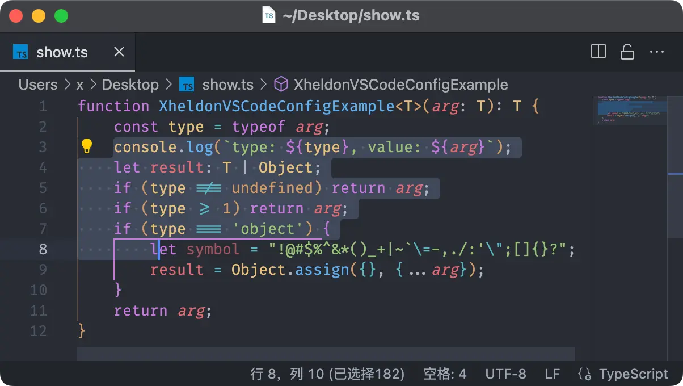The width and height of the screenshot is (683, 386).
Task: Click line number 2 in the gutter
Action: (x=43, y=127)
